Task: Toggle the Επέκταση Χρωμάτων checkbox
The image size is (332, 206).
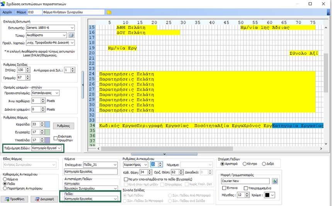Action: 56,138
